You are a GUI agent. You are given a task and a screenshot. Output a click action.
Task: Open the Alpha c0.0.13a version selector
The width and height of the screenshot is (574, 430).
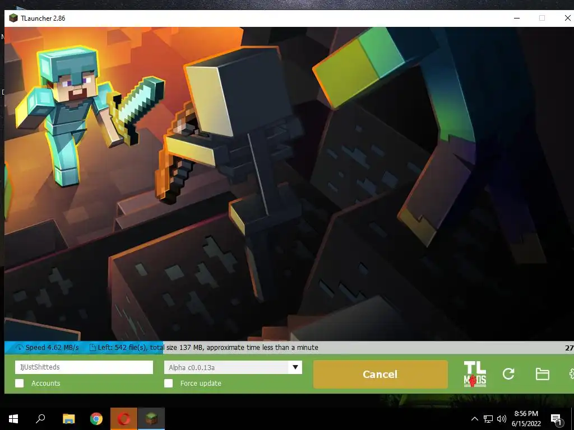pyautogui.click(x=233, y=367)
